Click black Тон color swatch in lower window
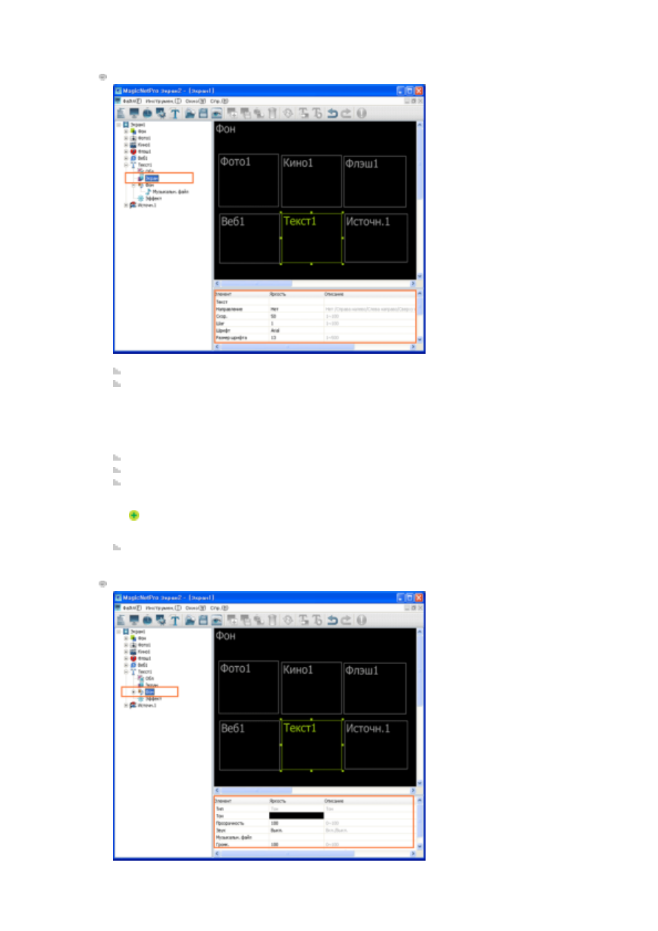658x931 pixels. click(x=296, y=815)
